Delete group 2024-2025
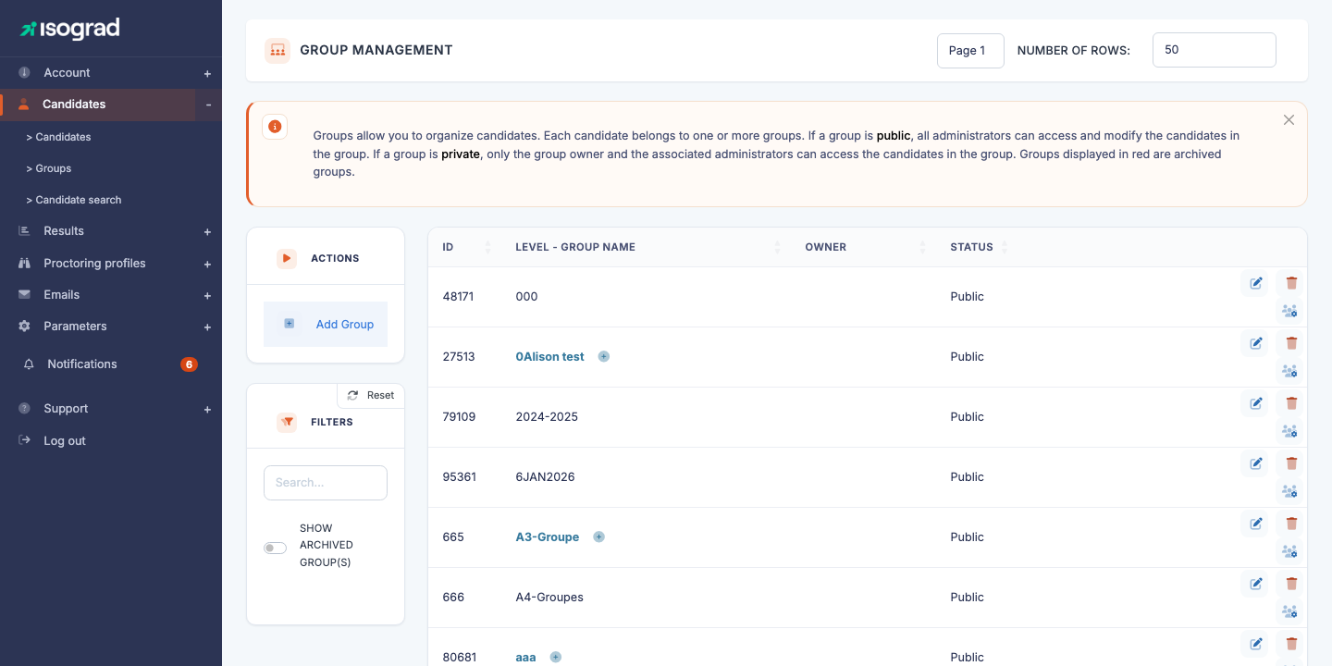The width and height of the screenshot is (1332, 666). (1291, 403)
